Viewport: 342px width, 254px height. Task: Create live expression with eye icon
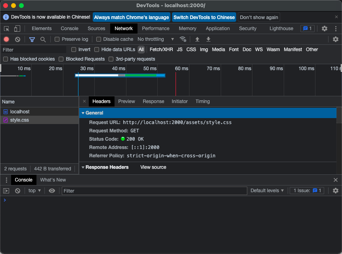pos(52,191)
